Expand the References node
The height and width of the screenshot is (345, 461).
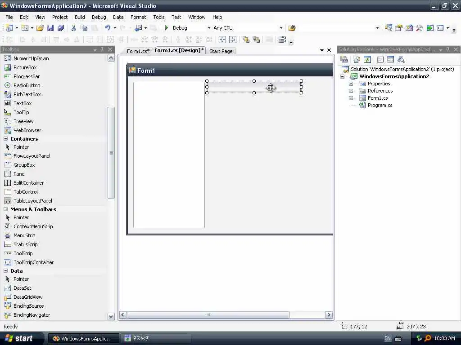coord(351,91)
